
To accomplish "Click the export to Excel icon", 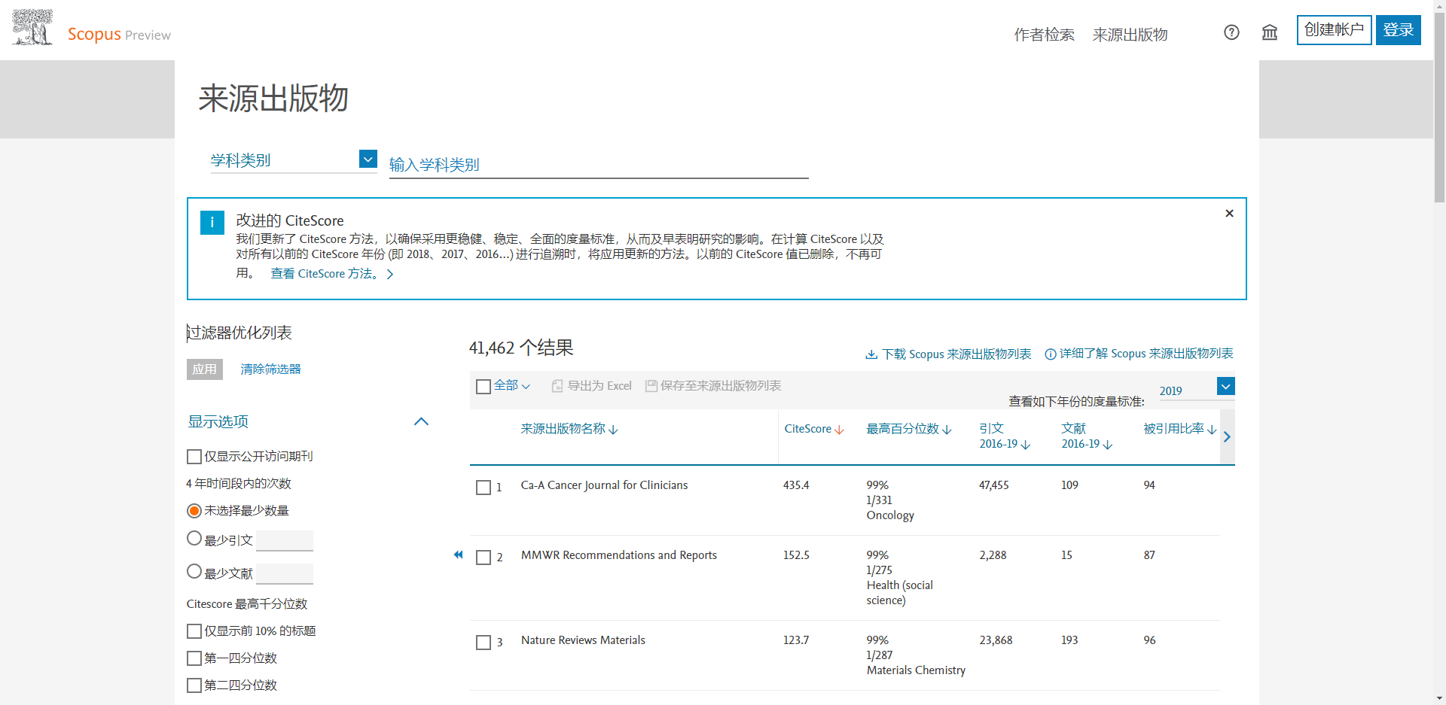I will click(557, 386).
